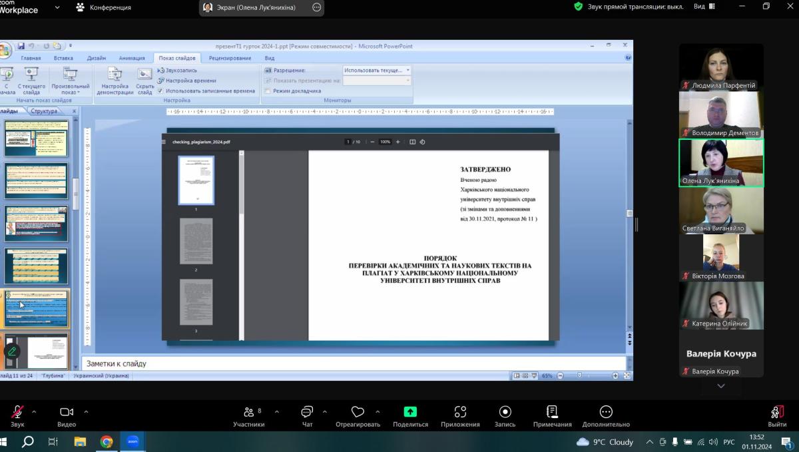The width and height of the screenshot is (799, 452).
Task: Open the Zoom Chat panel
Action: point(307,412)
